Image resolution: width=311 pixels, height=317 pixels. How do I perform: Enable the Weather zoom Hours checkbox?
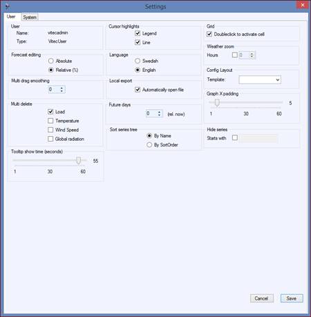(x=235, y=55)
